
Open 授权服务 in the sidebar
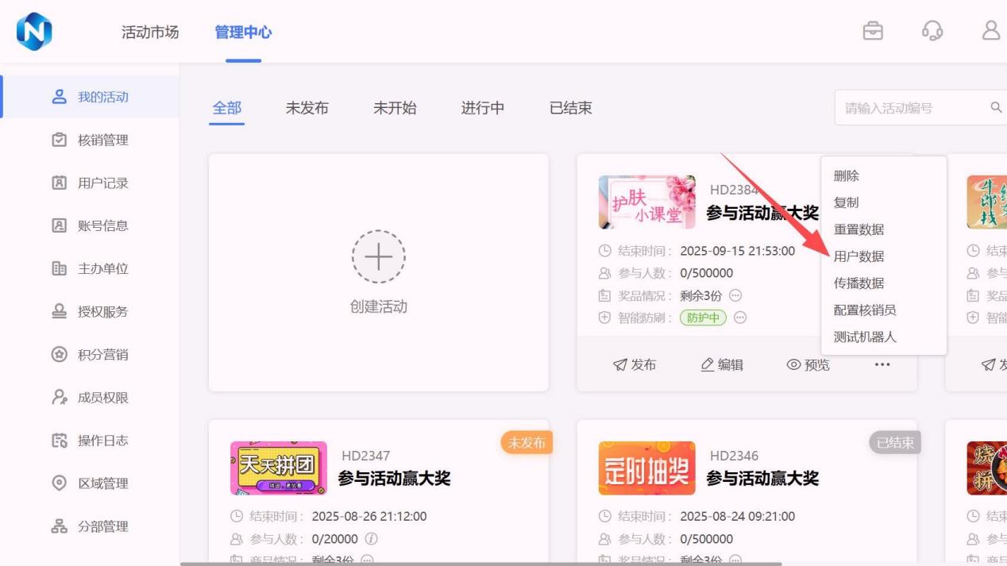pos(90,311)
